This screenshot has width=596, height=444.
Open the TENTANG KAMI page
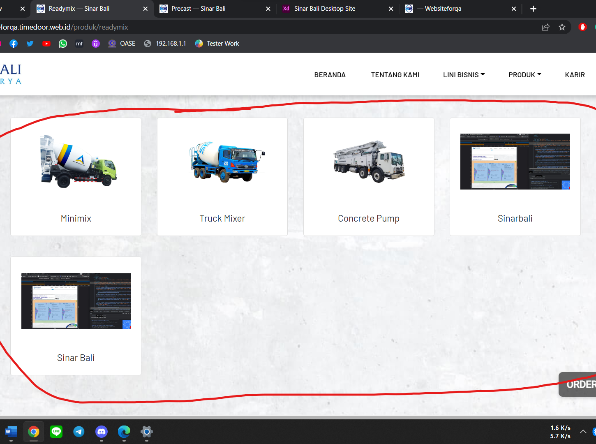(x=395, y=75)
